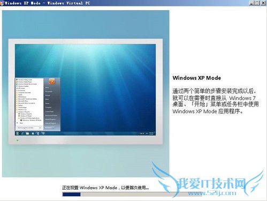Maximize the Windows Virtual PC window
Viewport: 267px width, 201px height.
point(257,3)
